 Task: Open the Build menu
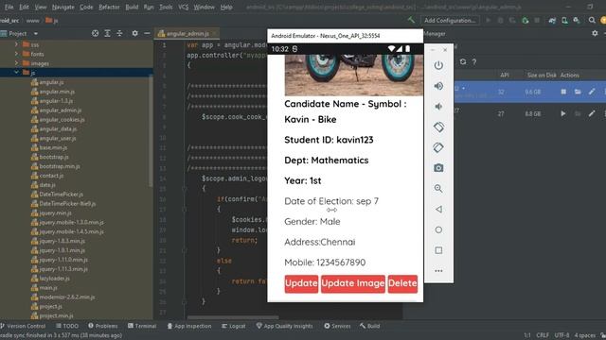[x=132, y=7]
